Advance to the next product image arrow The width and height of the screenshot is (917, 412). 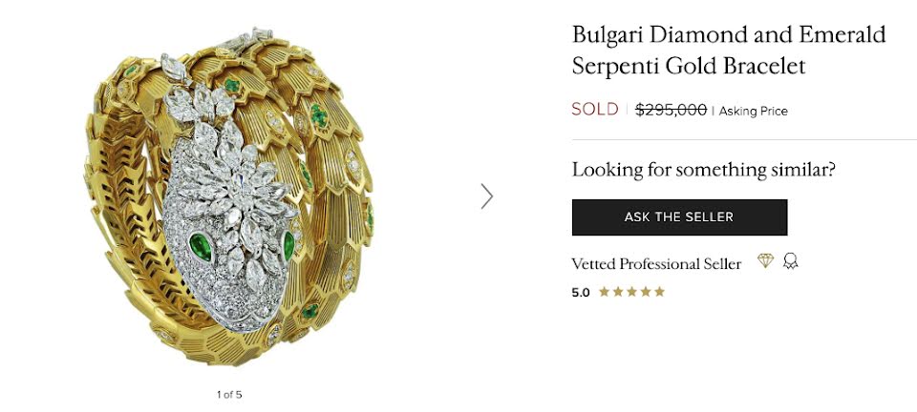point(487,196)
